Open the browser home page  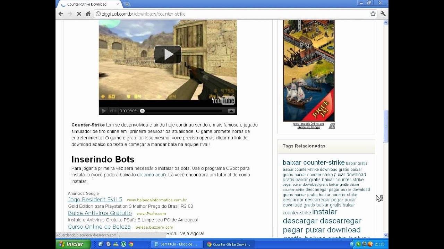tap(88, 14)
